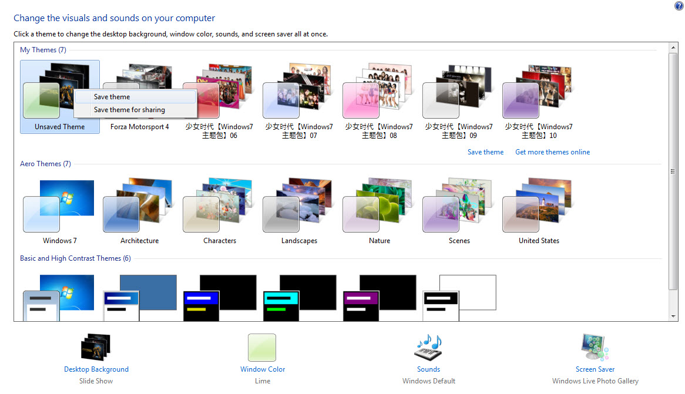
Task: Select the United States Aero theme
Action: (x=539, y=212)
